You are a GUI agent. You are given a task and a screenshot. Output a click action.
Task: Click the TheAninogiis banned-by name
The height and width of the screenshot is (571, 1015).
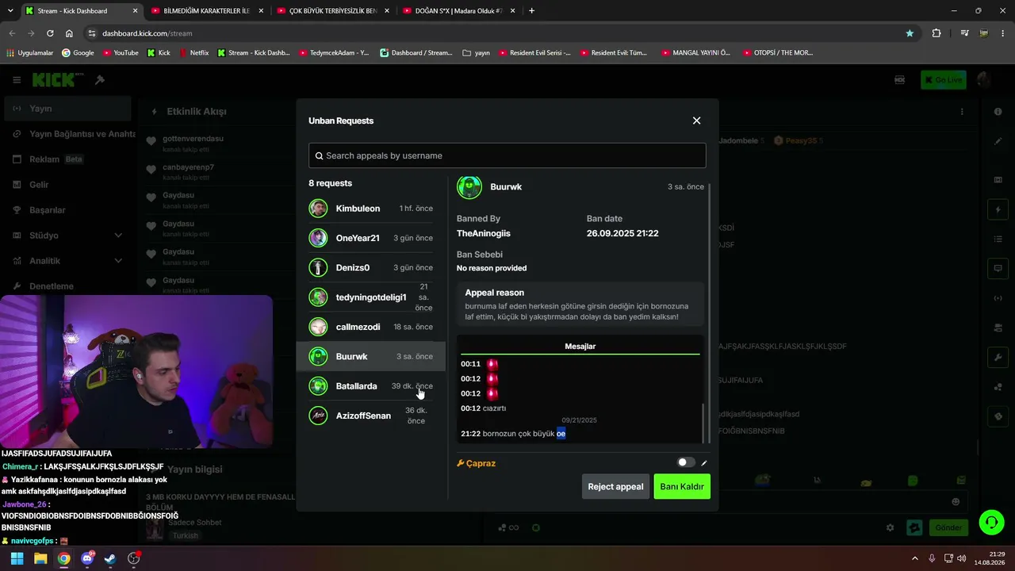484,233
